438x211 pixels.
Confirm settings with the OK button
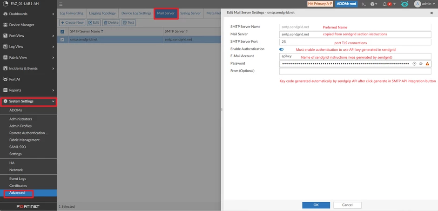tap(316, 205)
